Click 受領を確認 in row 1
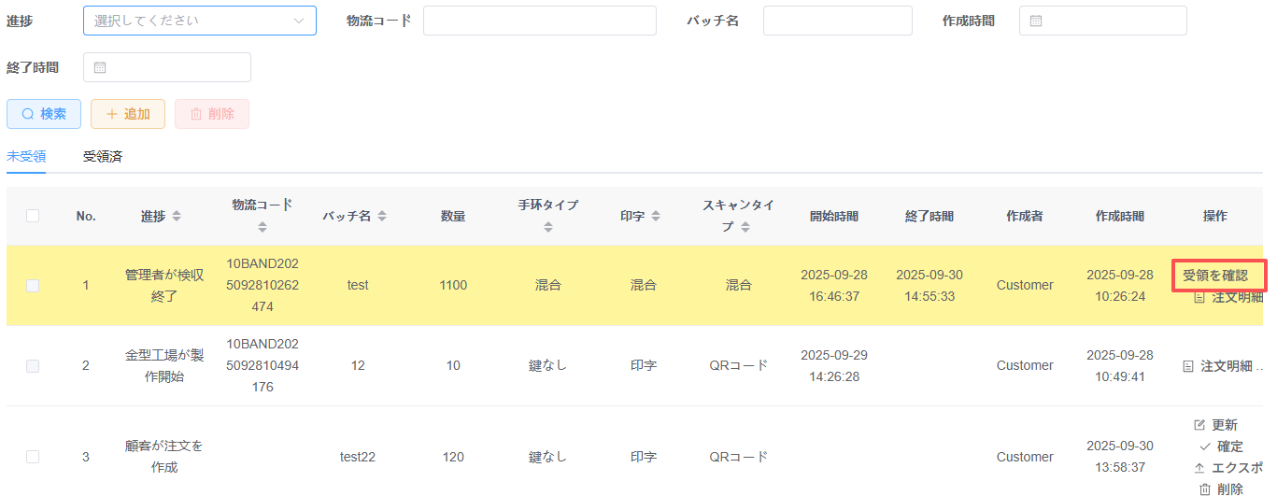This screenshot has width=1277, height=496. (x=1215, y=276)
